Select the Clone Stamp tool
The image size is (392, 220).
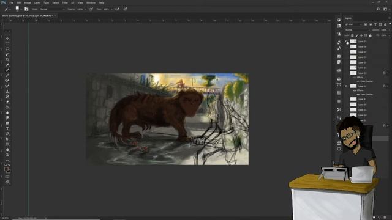click(x=7, y=91)
